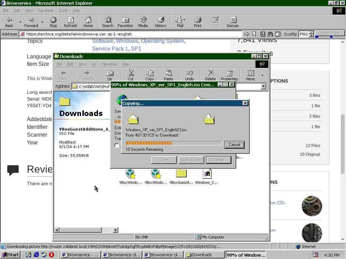Click the Mail toolbar icon
The width and height of the screenshot is (346, 259).
tap(180, 22)
